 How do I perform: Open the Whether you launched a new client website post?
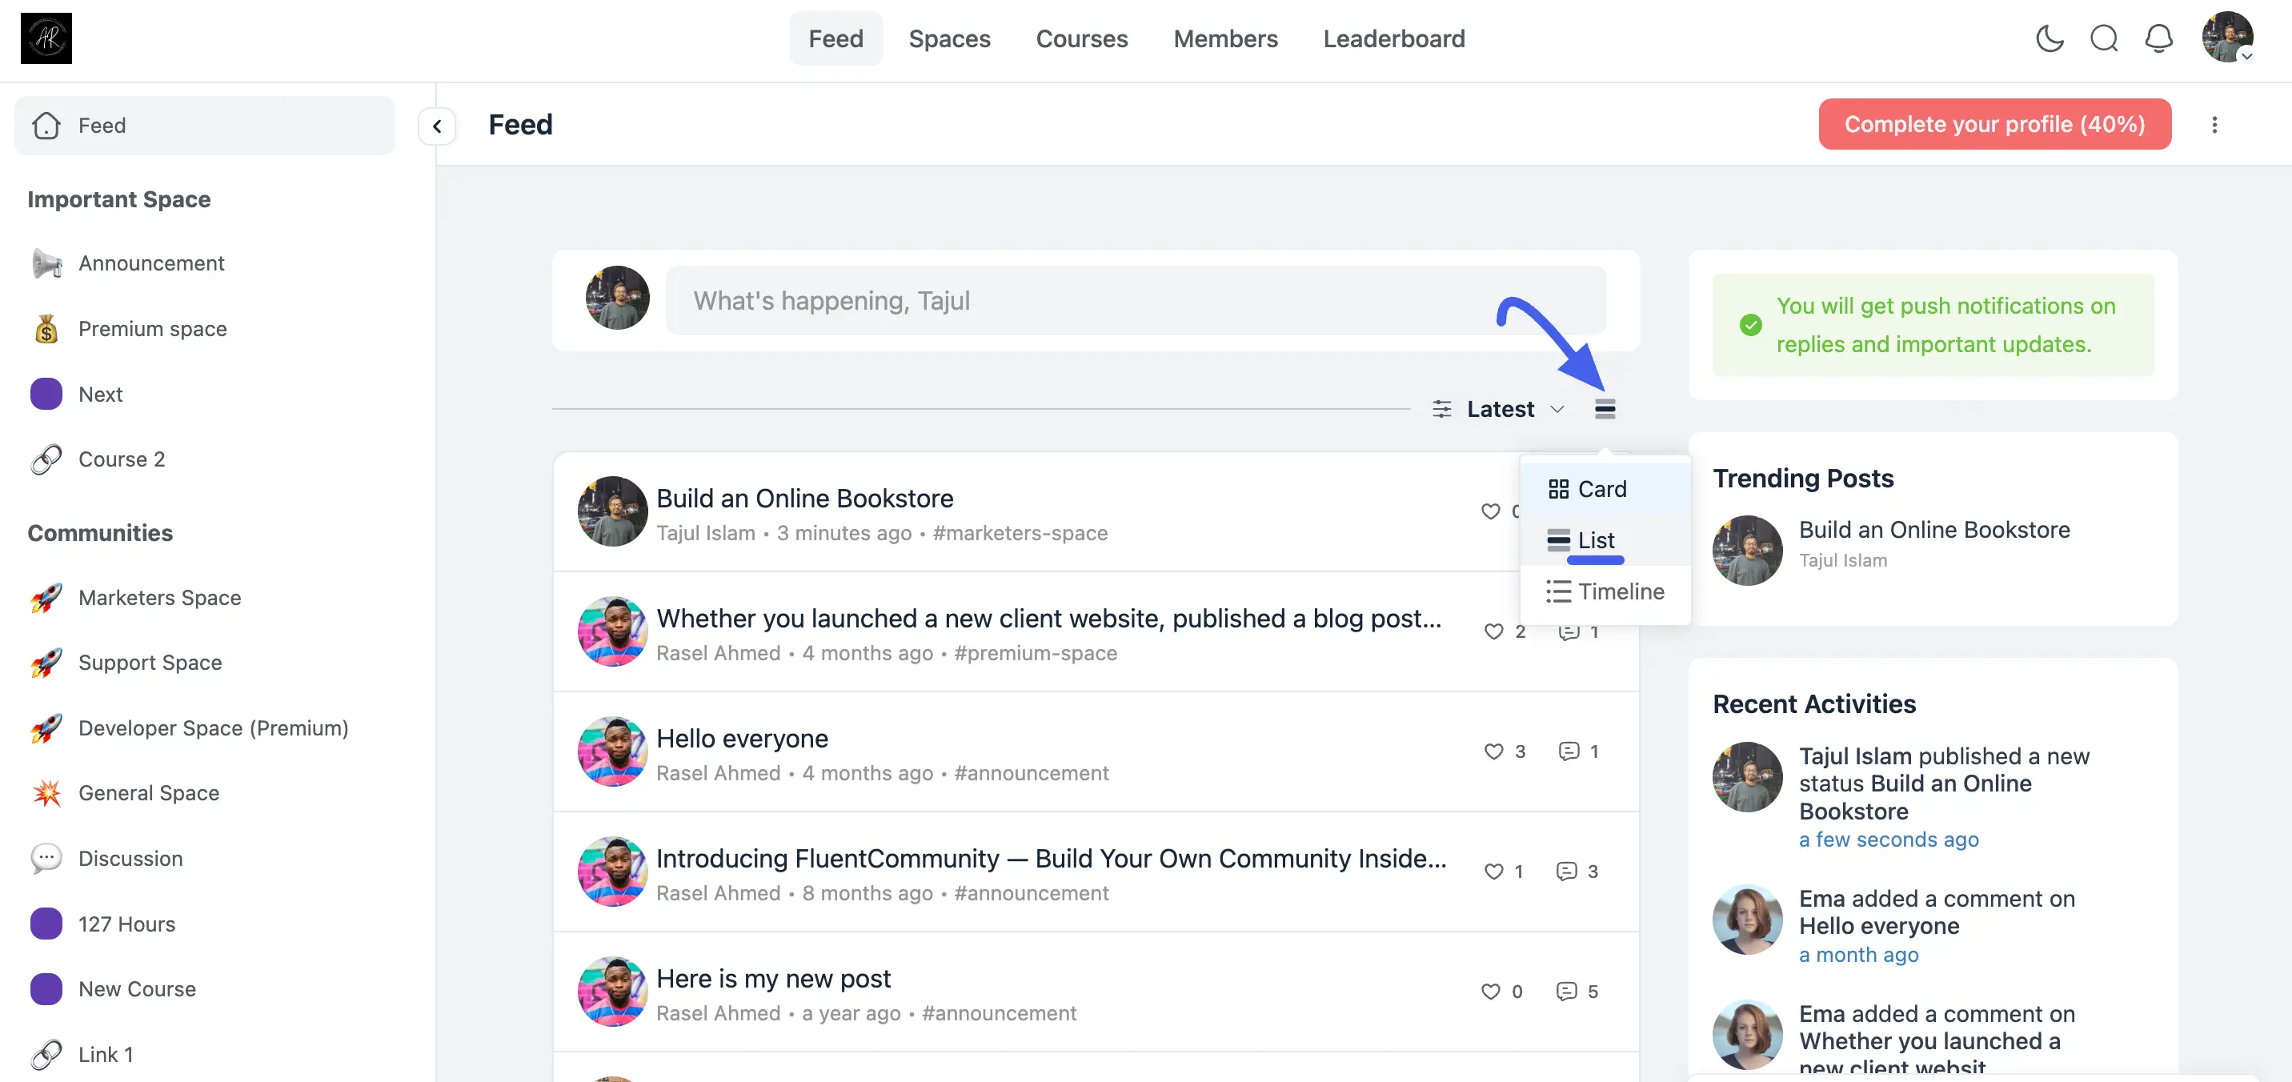(x=1048, y=619)
